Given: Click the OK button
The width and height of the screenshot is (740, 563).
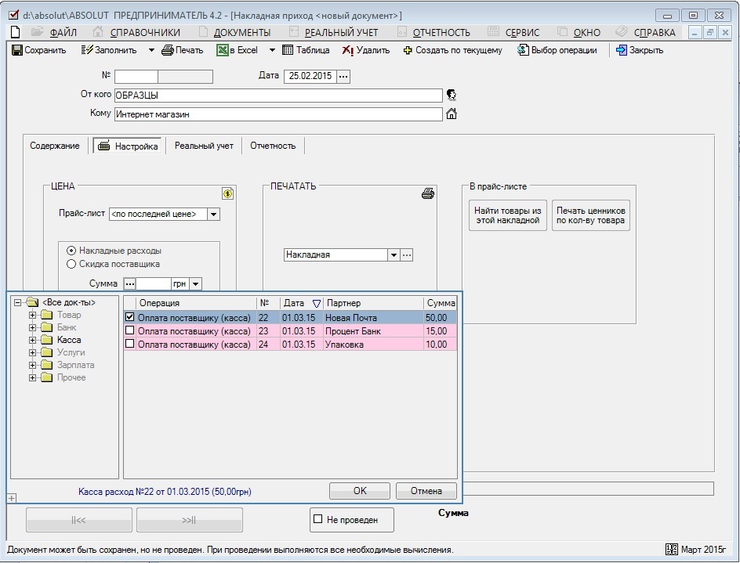Looking at the screenshot, I should (x=360, y=491).
